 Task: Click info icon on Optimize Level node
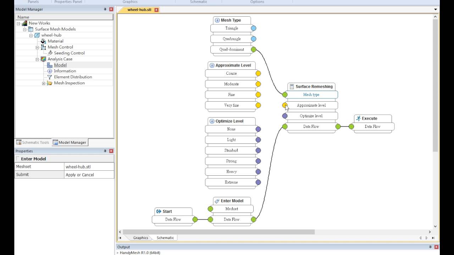(212, 121)
